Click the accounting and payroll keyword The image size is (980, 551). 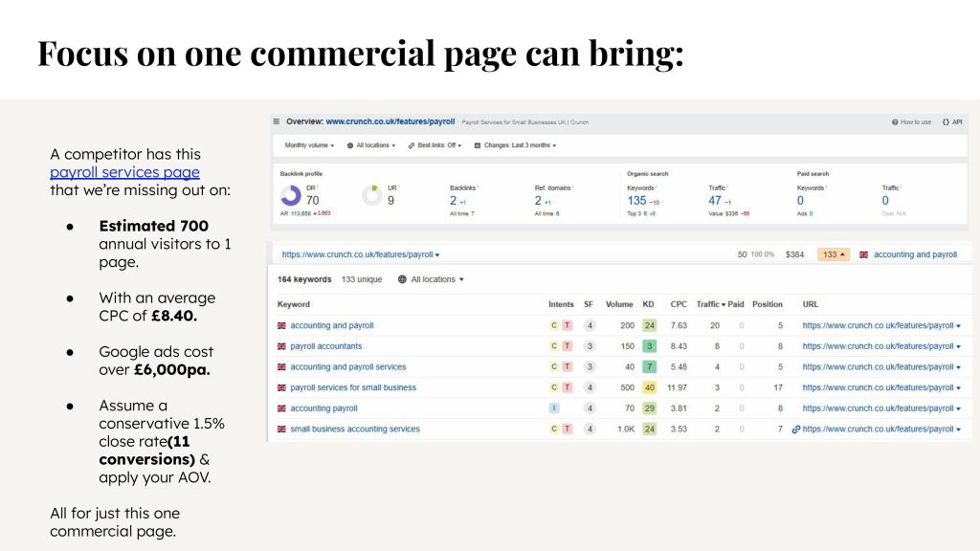(332, 325)
